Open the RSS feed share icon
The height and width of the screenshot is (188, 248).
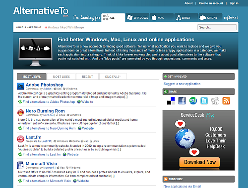(226, 101)
